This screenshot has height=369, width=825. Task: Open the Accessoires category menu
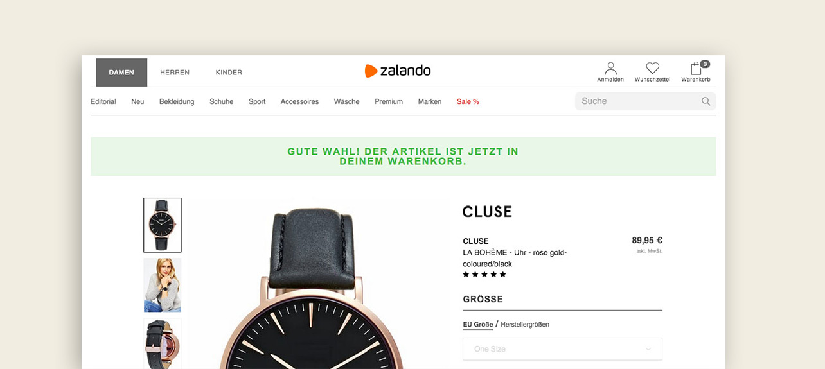click(x=299, y=101)
